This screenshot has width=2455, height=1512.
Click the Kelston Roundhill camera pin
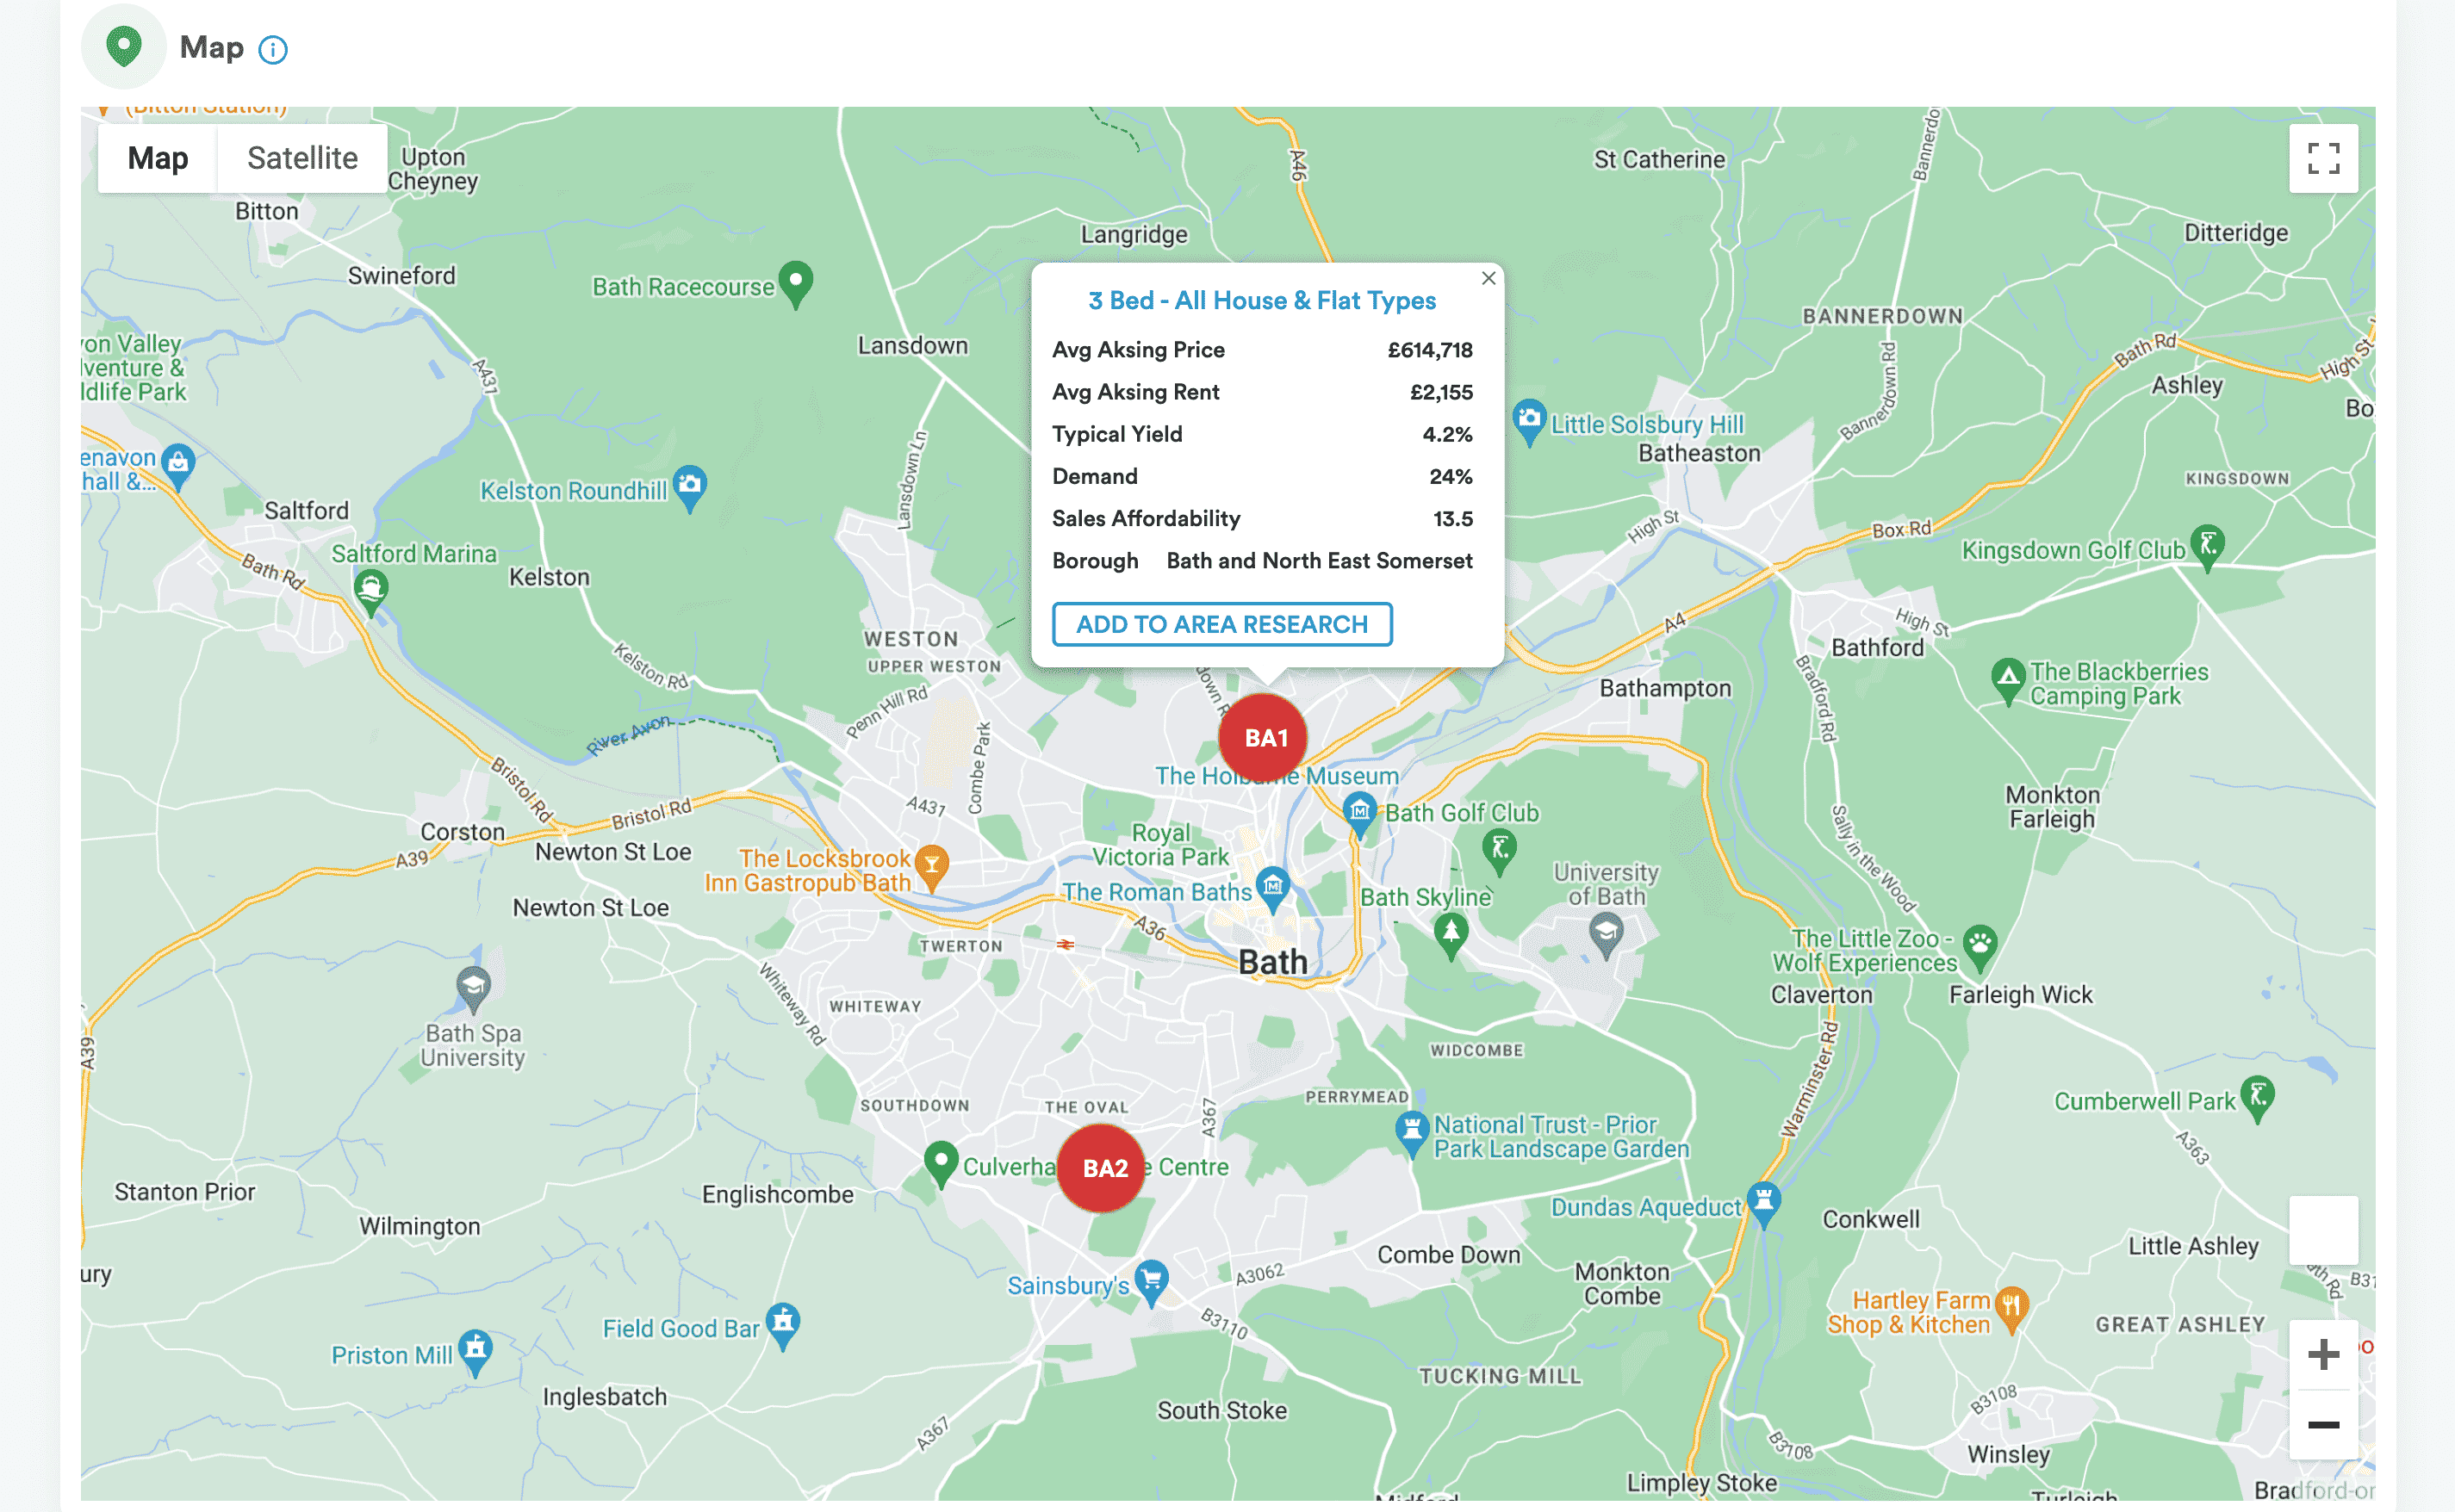689,485
